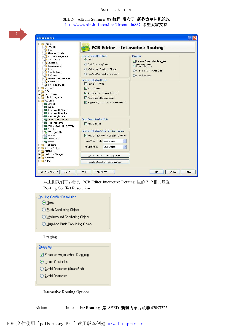Image resolution: width=233 pixels, height=330 pixels.
Task: Toggle Automatically Remove Loops checkbox
Action: tap(86, 98)
